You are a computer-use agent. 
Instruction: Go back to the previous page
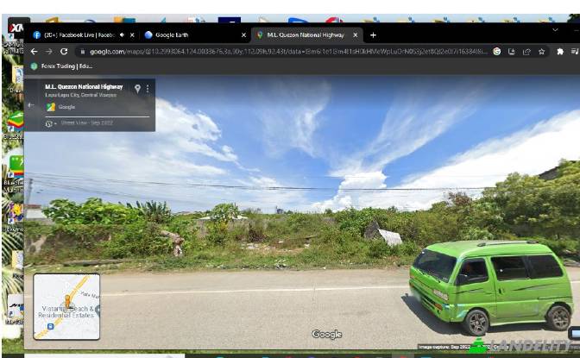(35, 52)
